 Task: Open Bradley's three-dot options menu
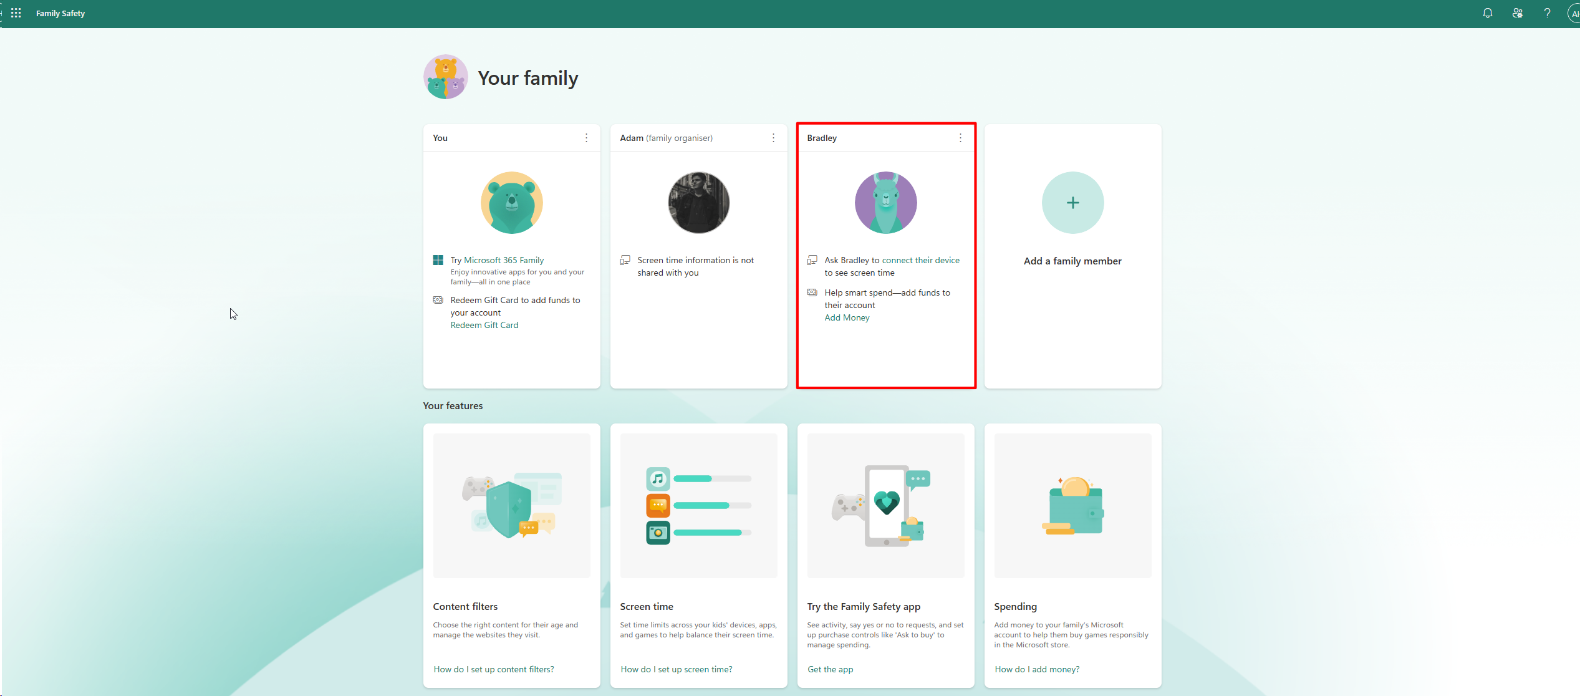click(960, 138)
